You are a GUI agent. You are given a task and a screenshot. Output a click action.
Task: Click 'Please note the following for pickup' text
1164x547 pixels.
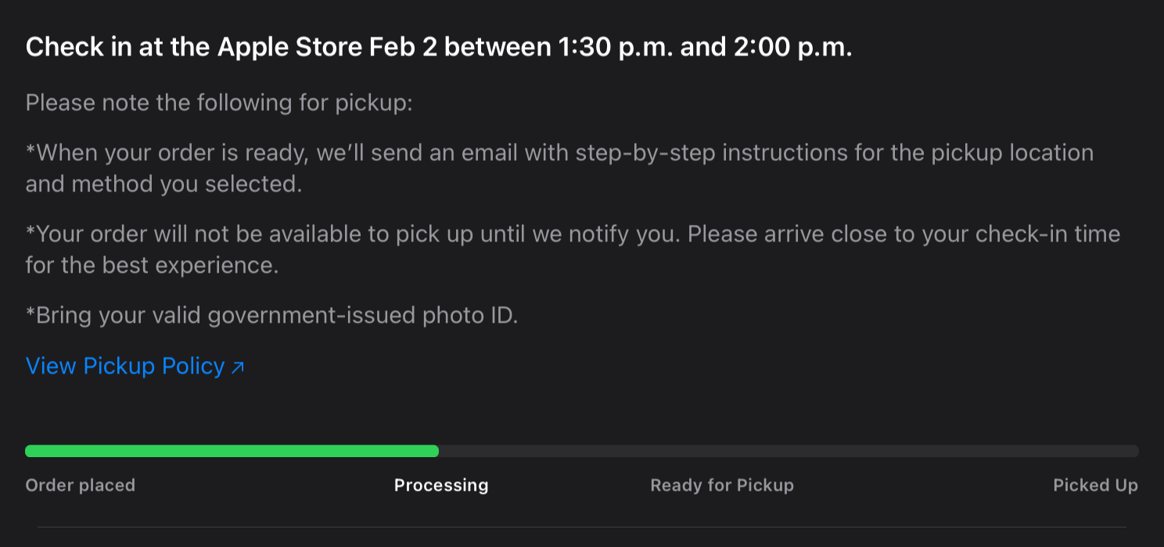click(219, 103)
